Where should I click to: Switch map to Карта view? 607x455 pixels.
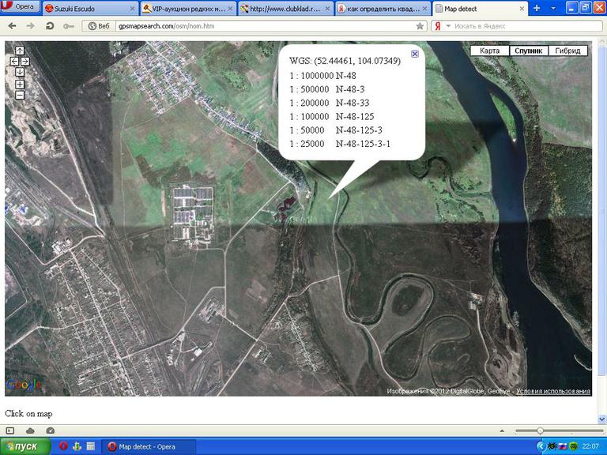pyautogui.click(x=489, y=51)
